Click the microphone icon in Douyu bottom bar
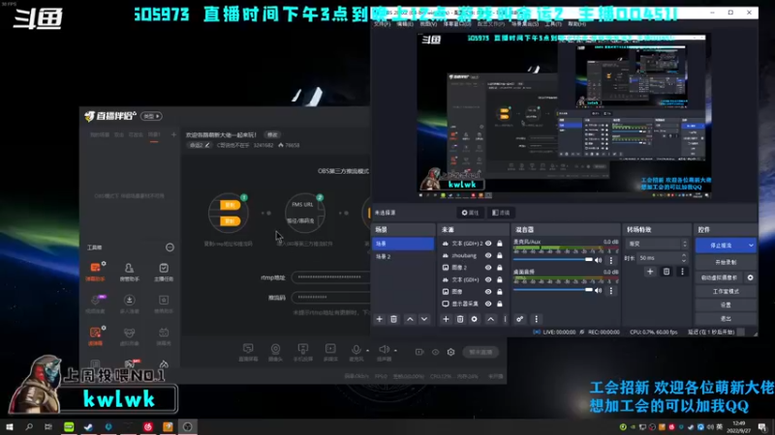This screenshot has height=435, width=775. pos(356,349)
